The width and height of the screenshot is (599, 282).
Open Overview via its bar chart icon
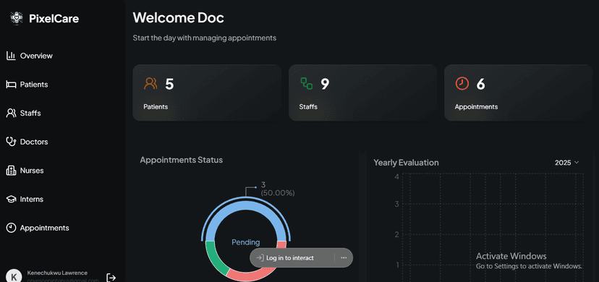(x=11, y=56)
